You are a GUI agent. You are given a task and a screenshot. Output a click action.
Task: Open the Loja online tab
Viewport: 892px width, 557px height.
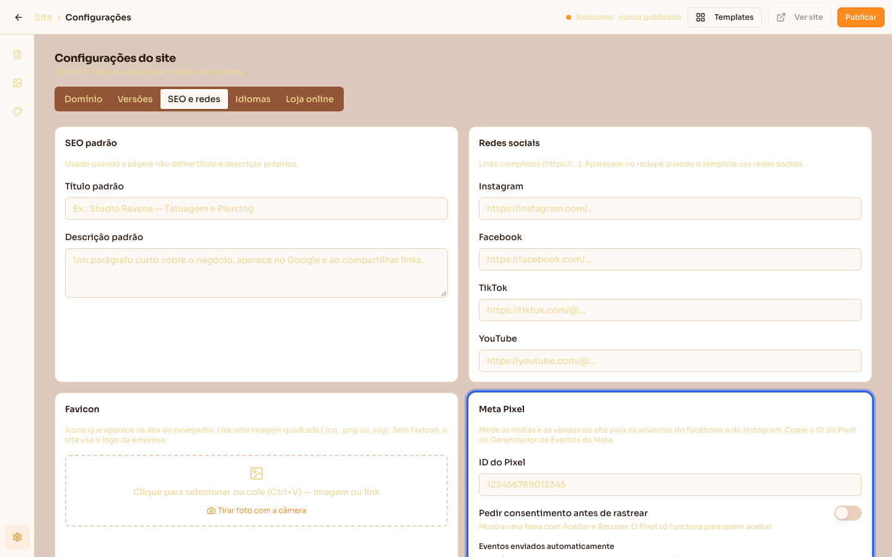pyautogui.click(x=310, y=99)
